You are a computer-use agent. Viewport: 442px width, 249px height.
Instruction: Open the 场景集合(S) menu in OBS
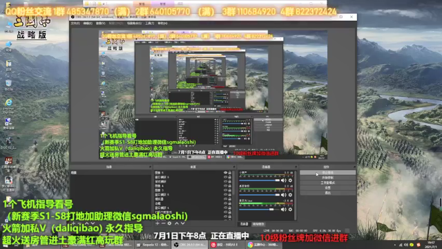[134, 24]
